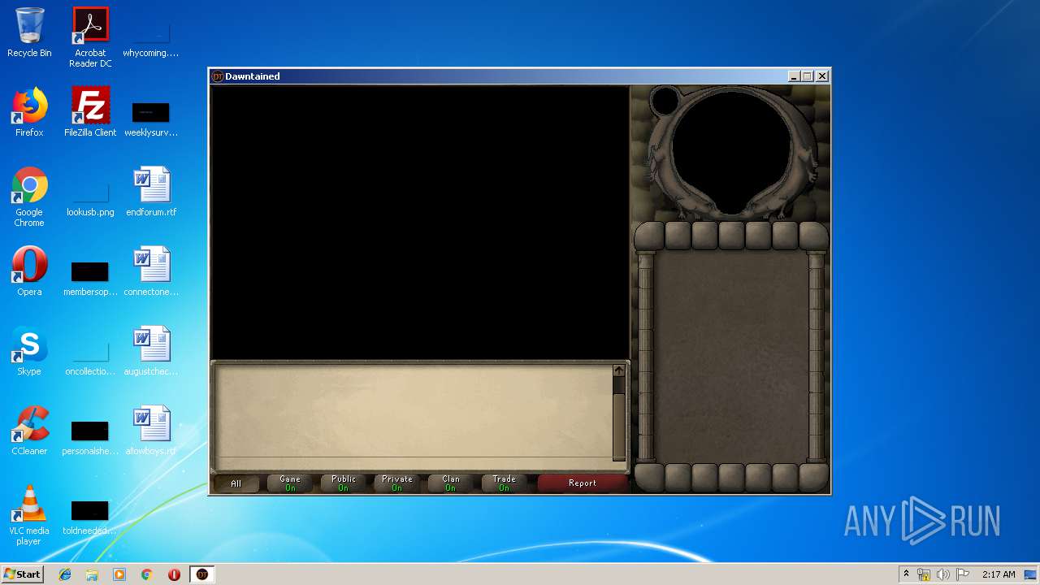The image size is (1040, 585).
Task: Launch Opera from desktop
Action: click(x=29, y=271)
